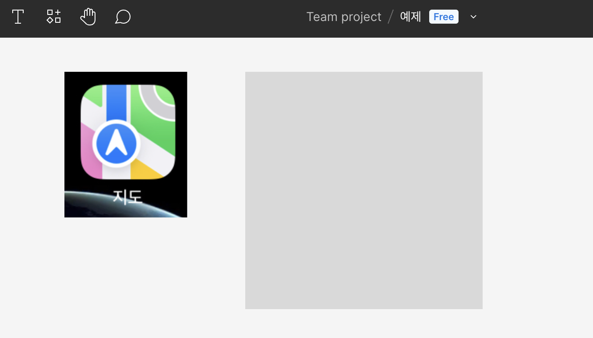
Task: Open the Team project breadcrumb
Action: (x=344, y=17)
